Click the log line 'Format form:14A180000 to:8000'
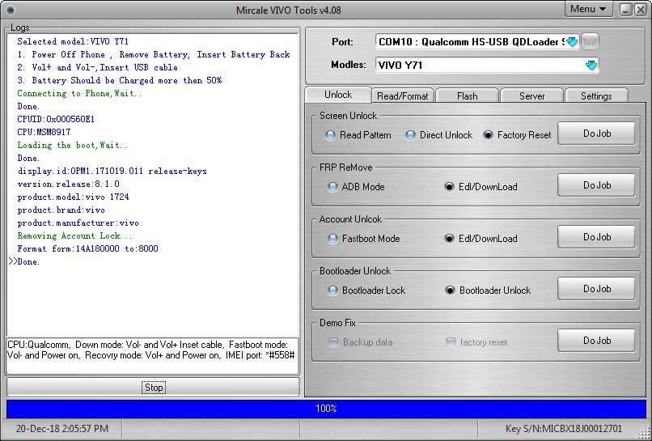 click(x=87, y=248)
